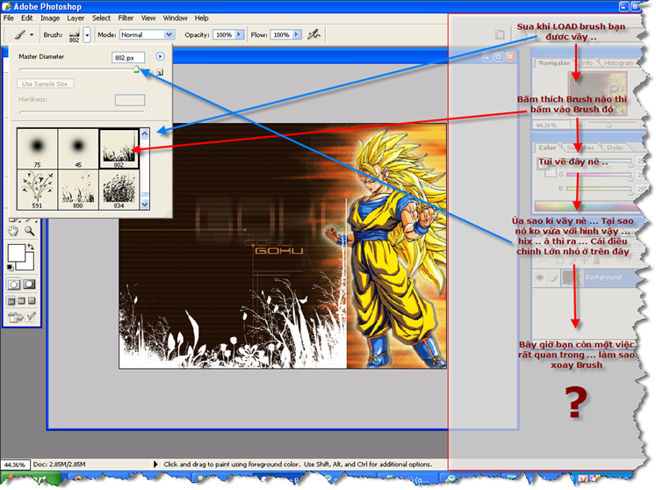Select the Background layer row
This screenshot has width=656, height=490.
[x=585, y=277]
